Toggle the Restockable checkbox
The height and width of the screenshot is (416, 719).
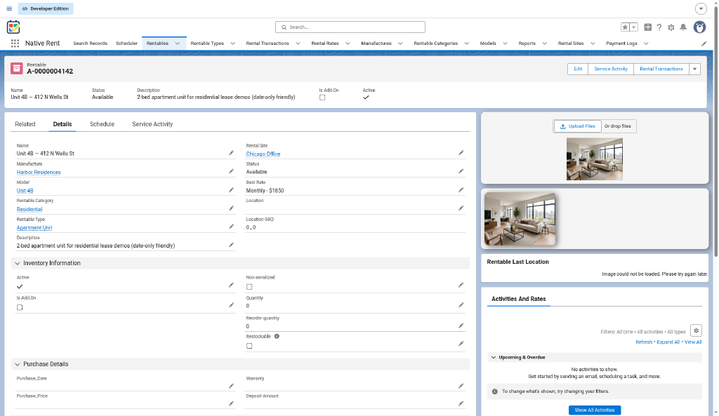(x=249, y=346)
